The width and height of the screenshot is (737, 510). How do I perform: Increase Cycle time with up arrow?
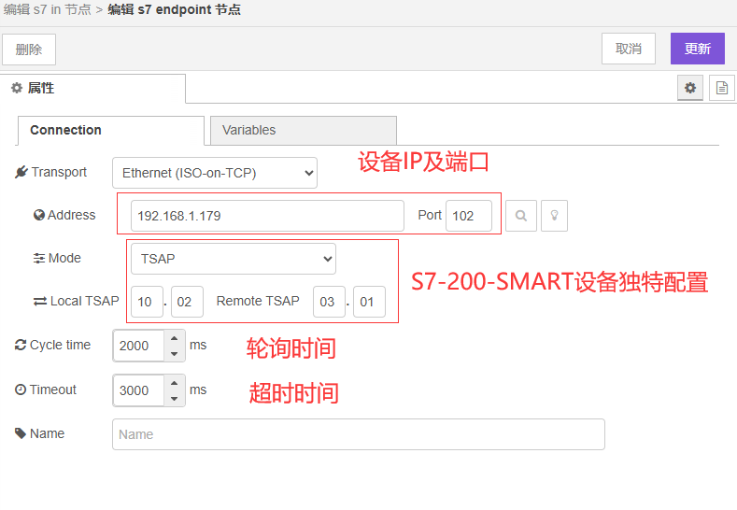tap(174, 338)
